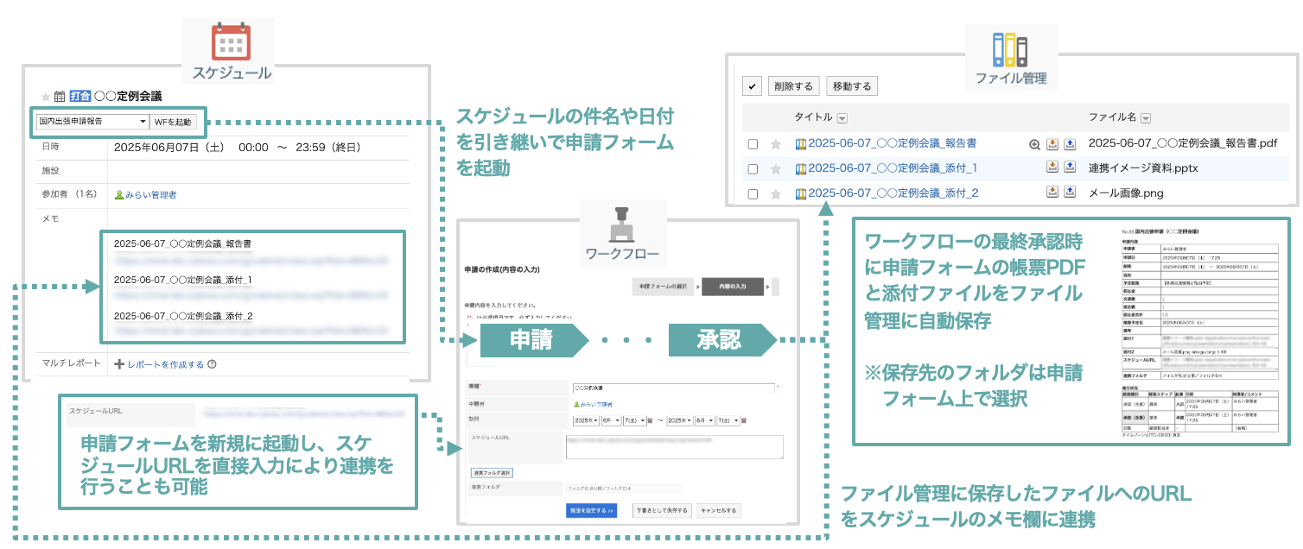Click the magnifier preview icon for 報告書
The image size is (1303, 549).
pyautogui.click(x=1034, y=144)
